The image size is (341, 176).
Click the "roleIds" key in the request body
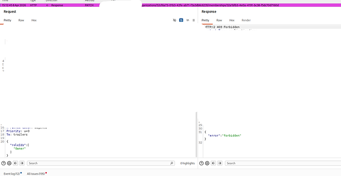(x=19, y=145)
